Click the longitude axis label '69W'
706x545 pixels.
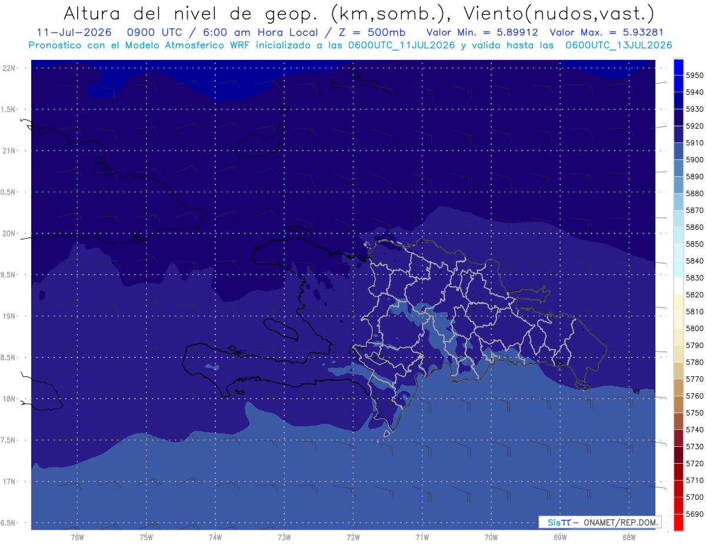560,537
